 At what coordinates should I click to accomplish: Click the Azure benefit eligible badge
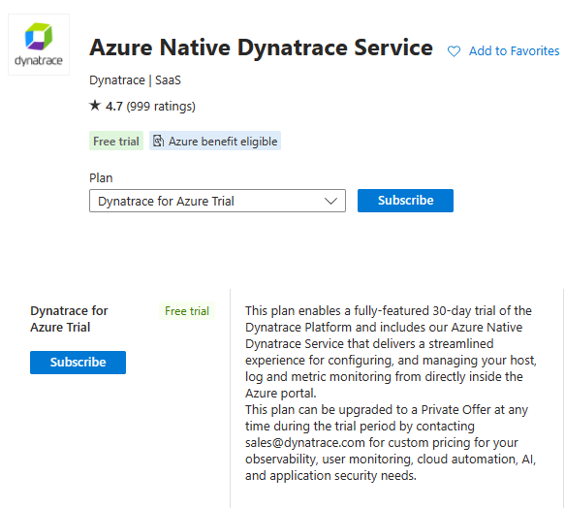point(215,141)
